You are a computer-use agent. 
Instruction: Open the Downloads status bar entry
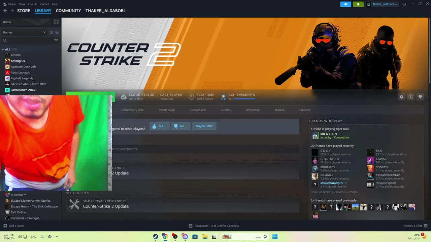pos(214,226)
